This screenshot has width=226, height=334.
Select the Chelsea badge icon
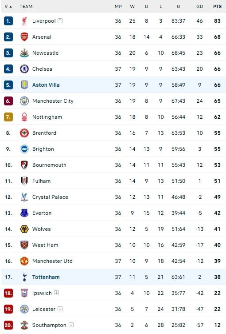point(24,69)
